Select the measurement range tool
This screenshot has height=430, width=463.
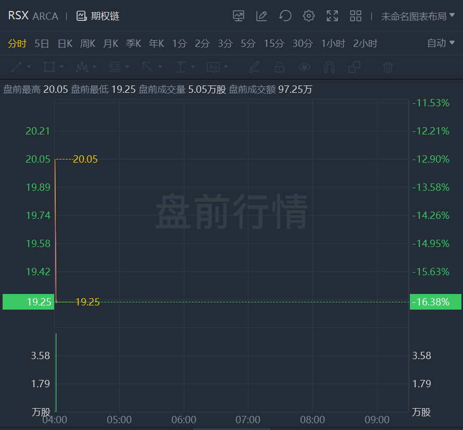coord(180,67)
